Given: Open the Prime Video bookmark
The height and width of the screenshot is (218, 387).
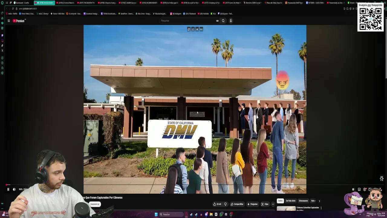Looking at the screenshot, I should 27,14.
